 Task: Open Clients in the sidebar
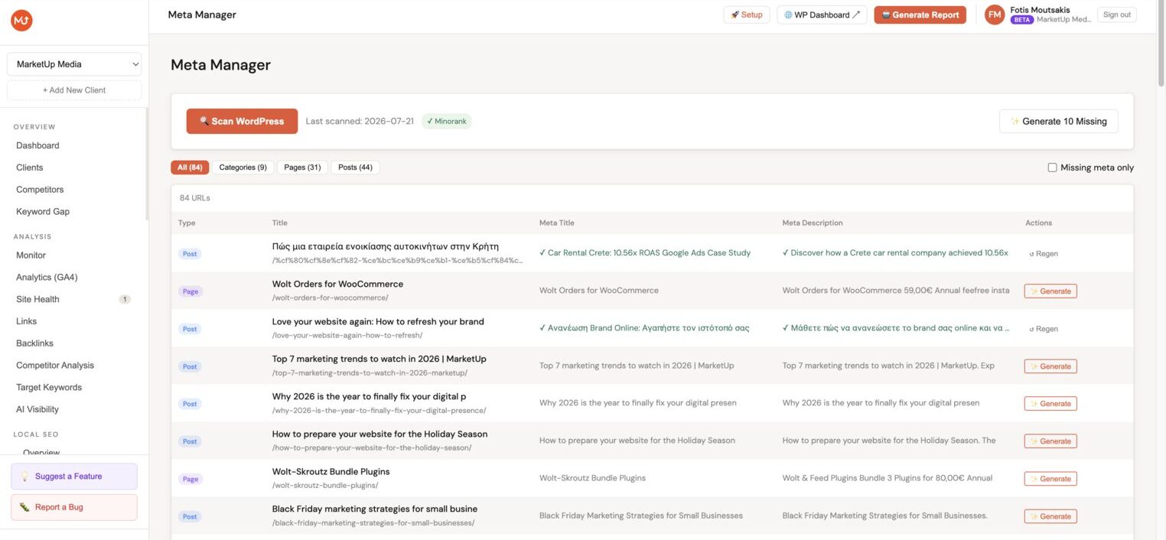30,168
